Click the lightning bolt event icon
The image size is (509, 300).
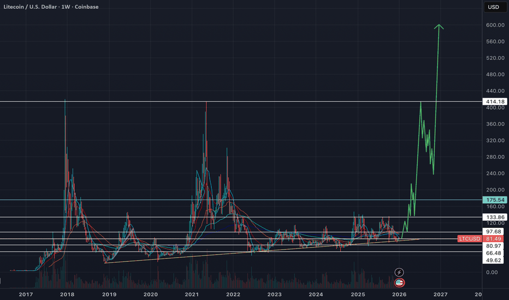click(399, 272)
